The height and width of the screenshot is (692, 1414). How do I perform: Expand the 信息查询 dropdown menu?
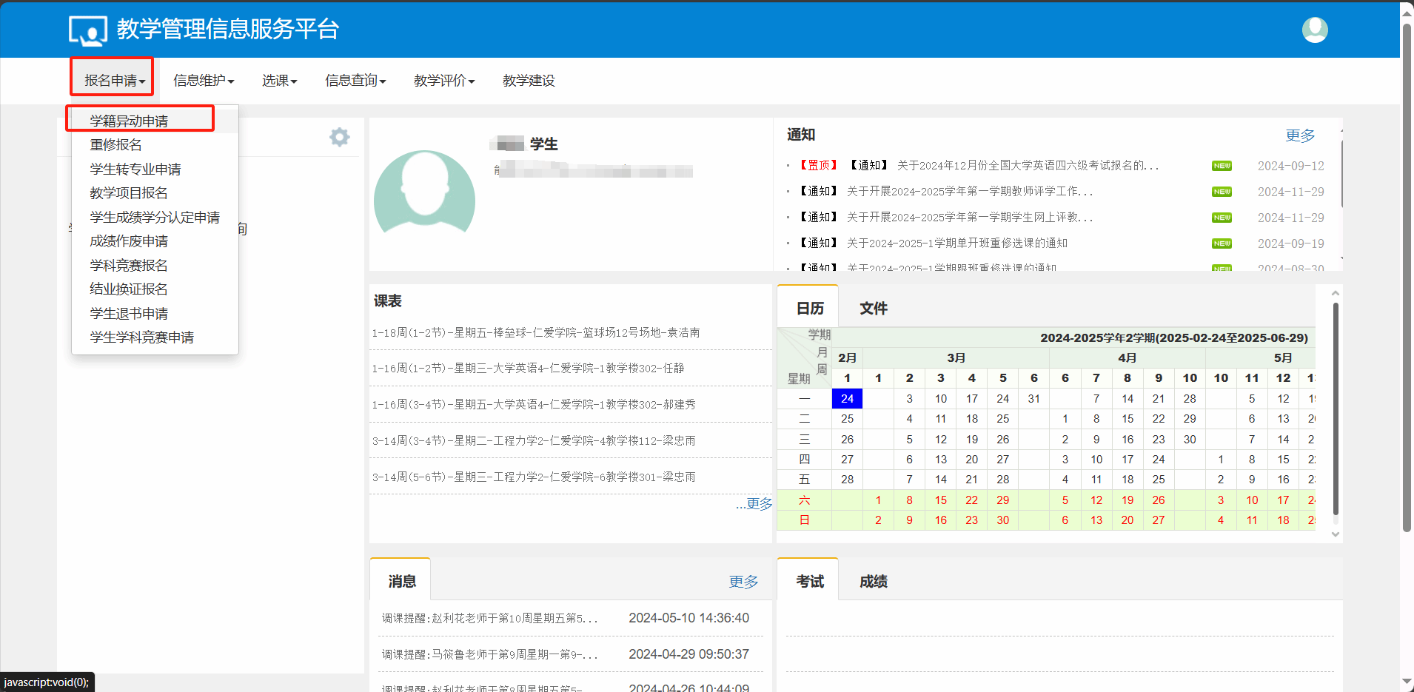(x=355, y=80)
